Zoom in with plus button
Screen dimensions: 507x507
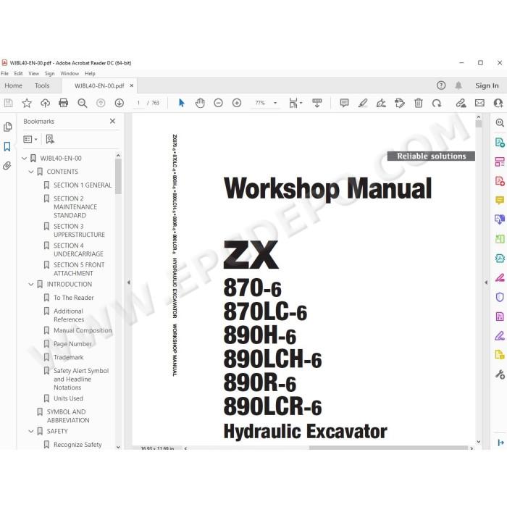[x=237, y=103]
